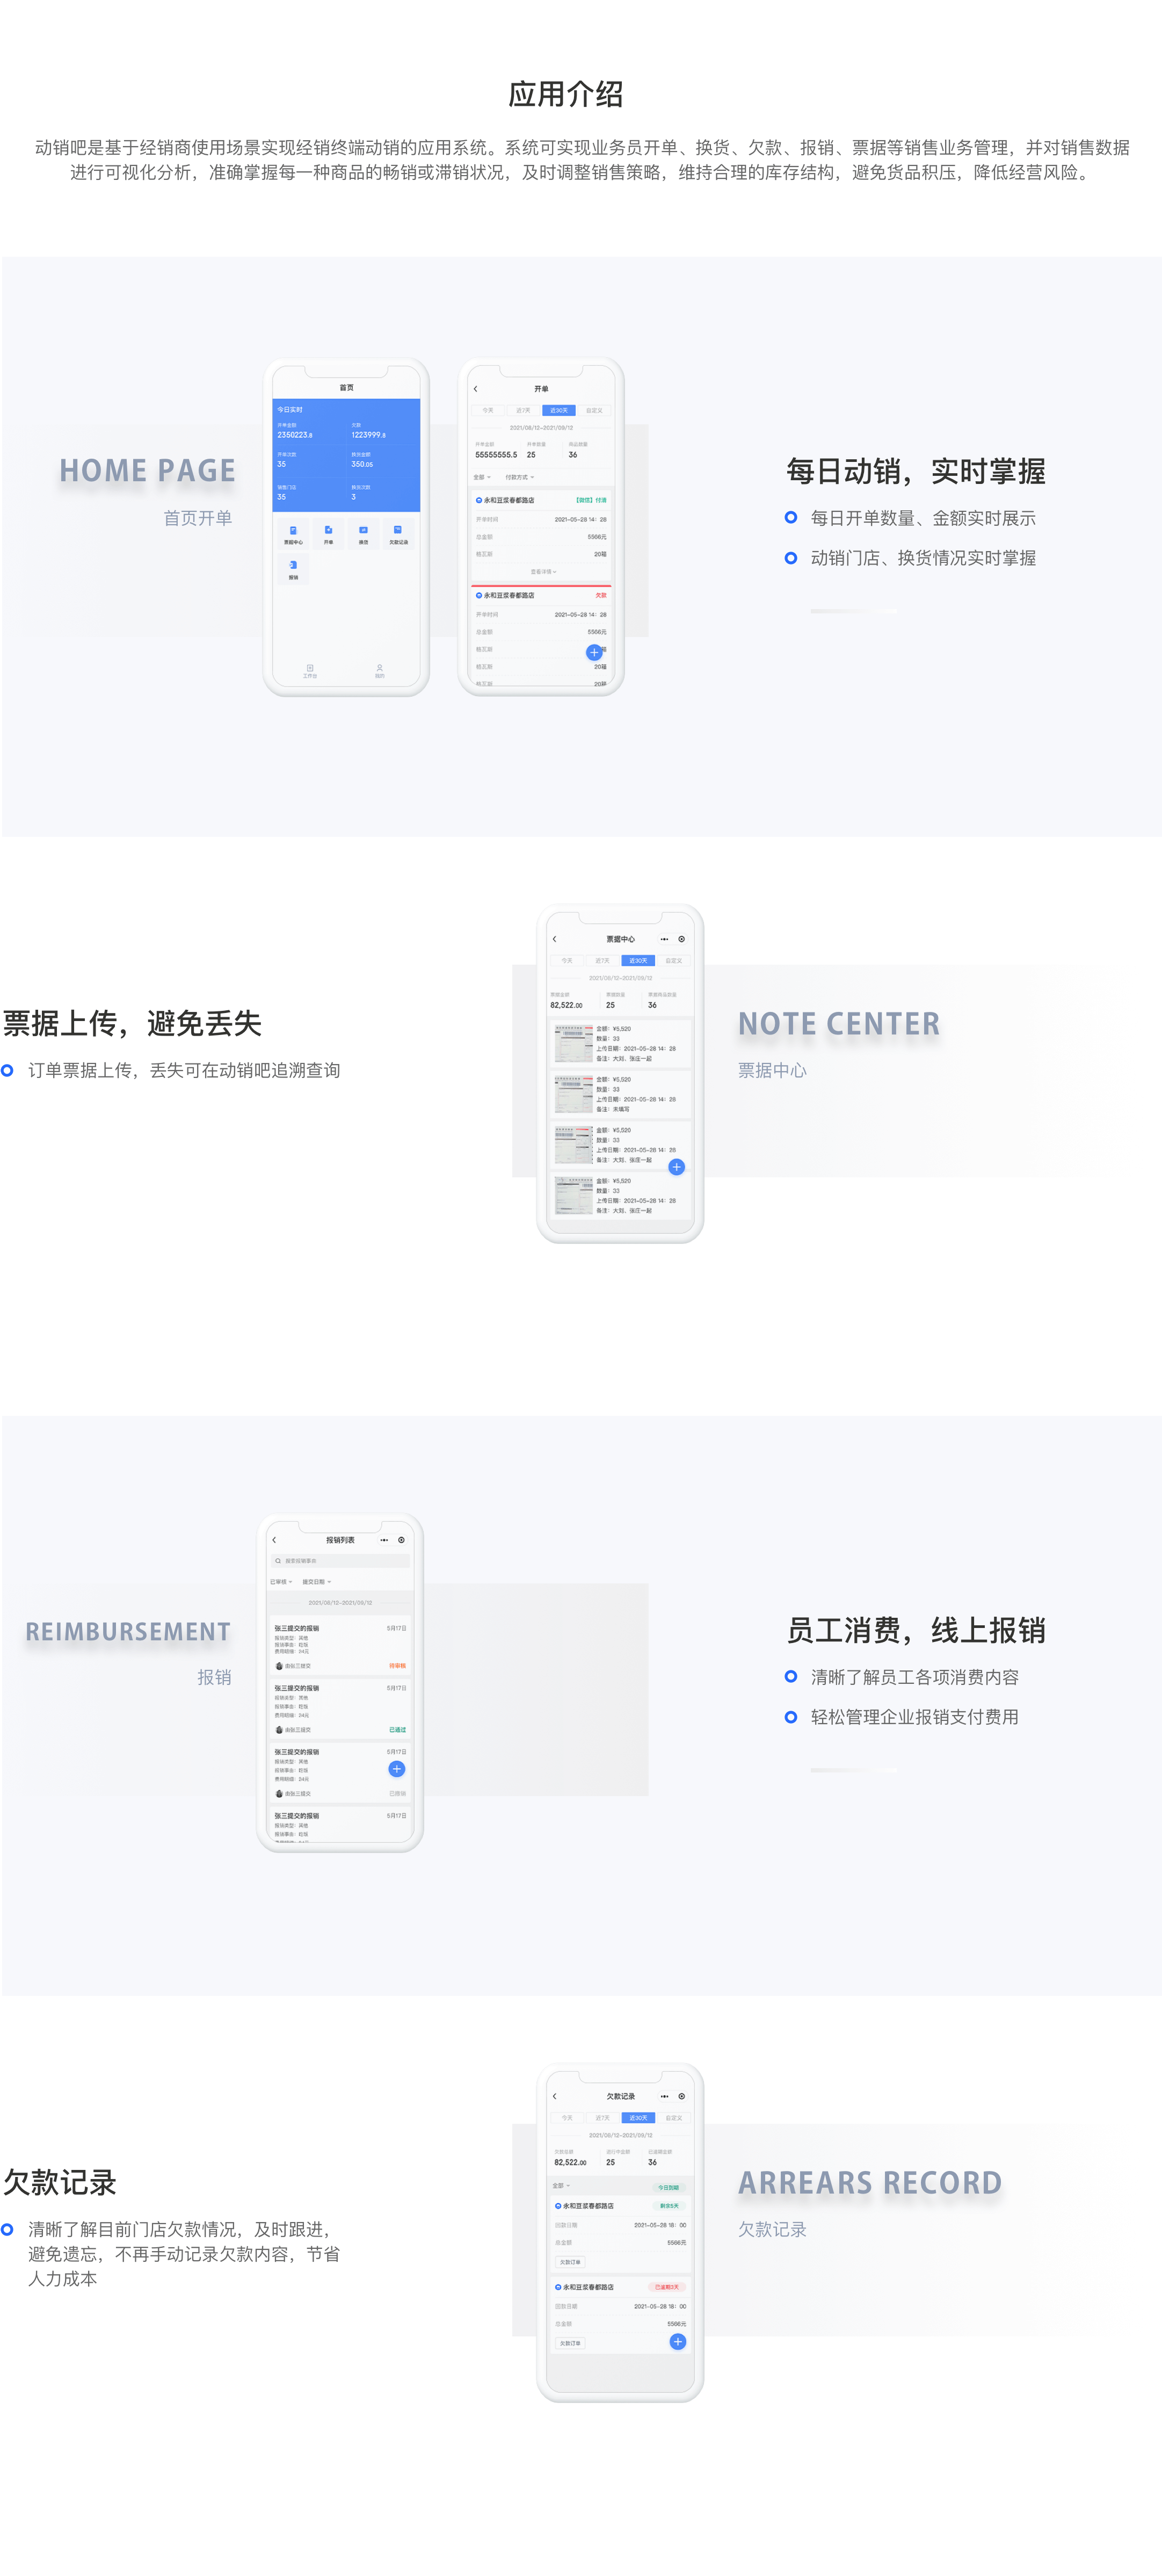
Task: Go back from the phone 欠款记录 screen
Action: tap(555, 2096)
